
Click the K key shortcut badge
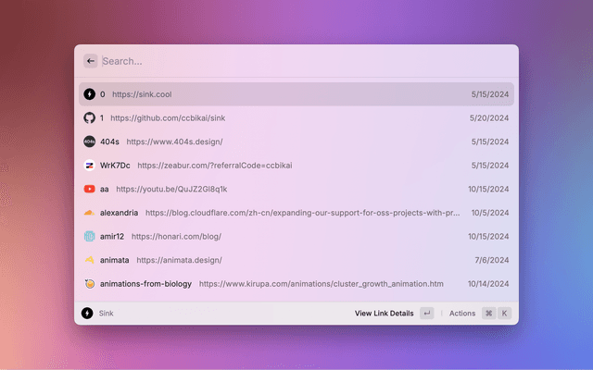tap(505, 314)
